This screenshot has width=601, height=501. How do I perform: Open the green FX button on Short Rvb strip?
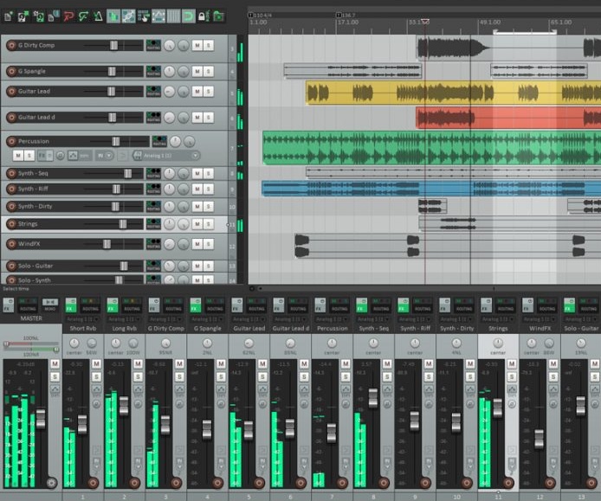coord(71,305)
